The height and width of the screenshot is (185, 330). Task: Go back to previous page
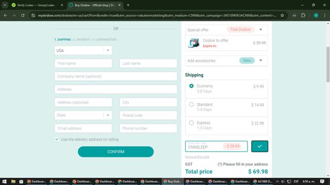click(x=6, y=15)
